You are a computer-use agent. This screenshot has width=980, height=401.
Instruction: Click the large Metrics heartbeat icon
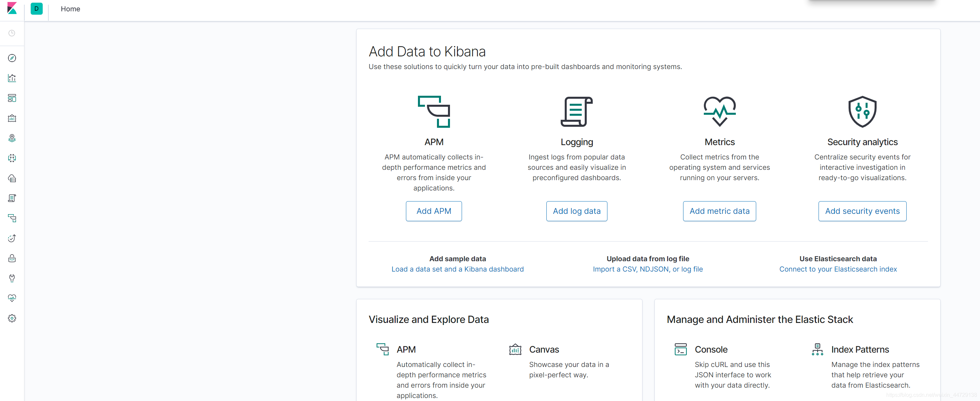(719, 111)
